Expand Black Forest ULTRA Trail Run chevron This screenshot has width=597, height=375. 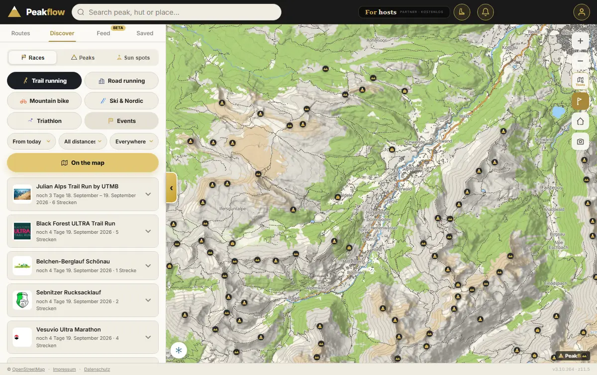[148, 231]
